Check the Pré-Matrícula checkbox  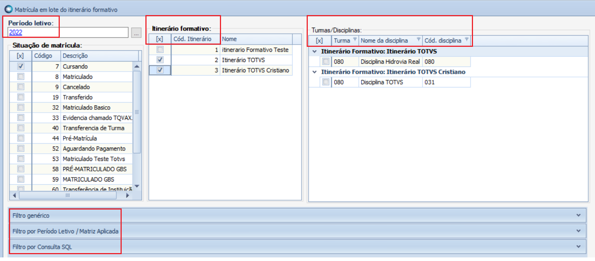tap(21, 138)
